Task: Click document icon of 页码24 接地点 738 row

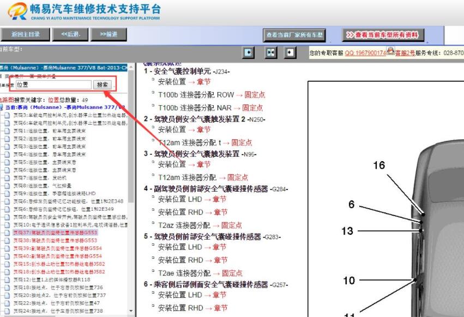Action: [7, 311]
